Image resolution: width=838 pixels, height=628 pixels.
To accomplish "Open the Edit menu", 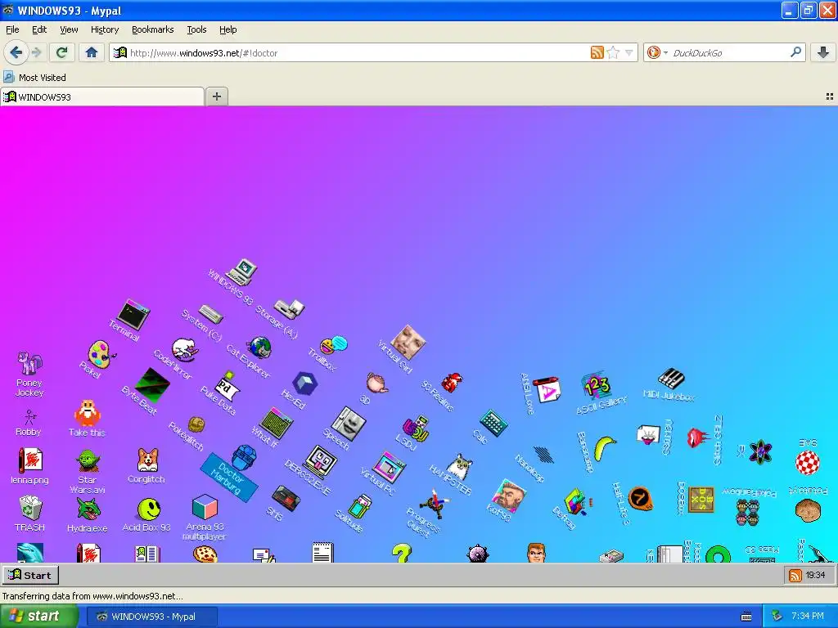I will pos(39,29).
